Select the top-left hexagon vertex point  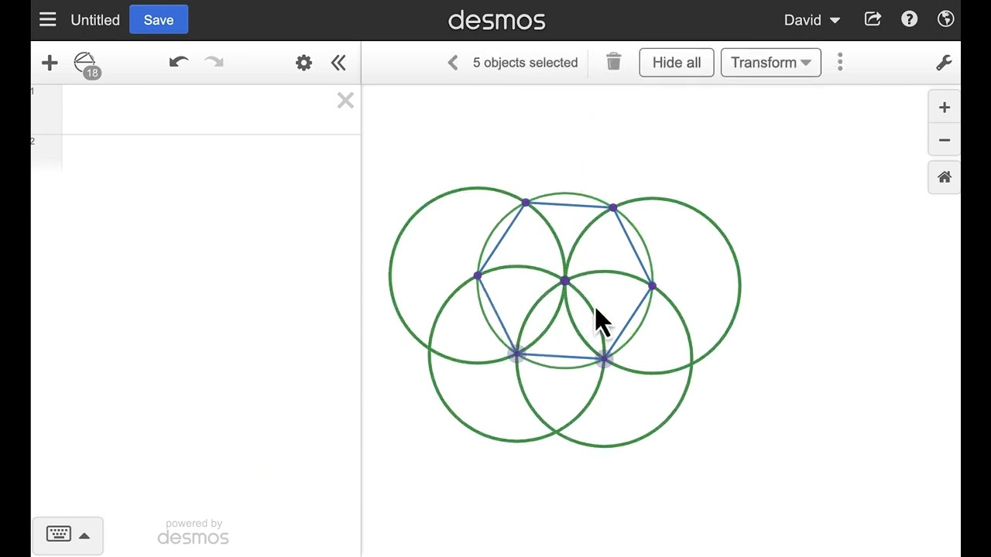click(x=526, y=203)
